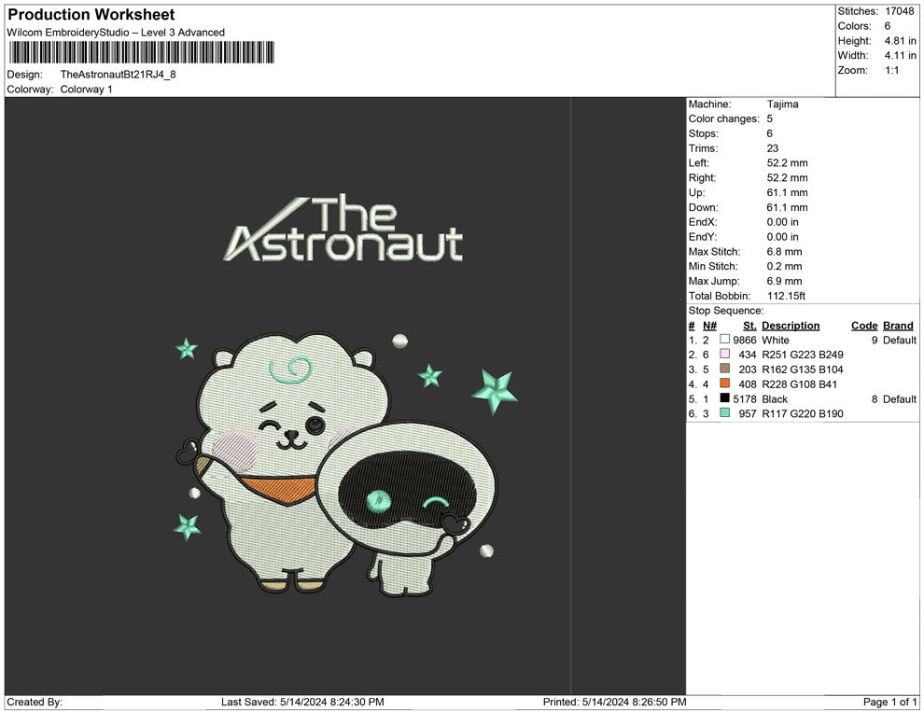The width and height of the screenshot is (924, 711).
Task: Click the max stitch value '6.8 mm'
Action: pyautogui.click(x=784, y=252)
